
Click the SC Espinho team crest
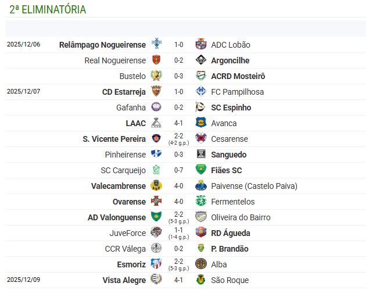pyautogui.click(x=201, y=108)
